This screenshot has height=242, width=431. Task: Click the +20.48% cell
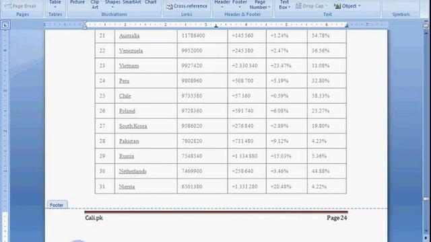click(287, 187)
